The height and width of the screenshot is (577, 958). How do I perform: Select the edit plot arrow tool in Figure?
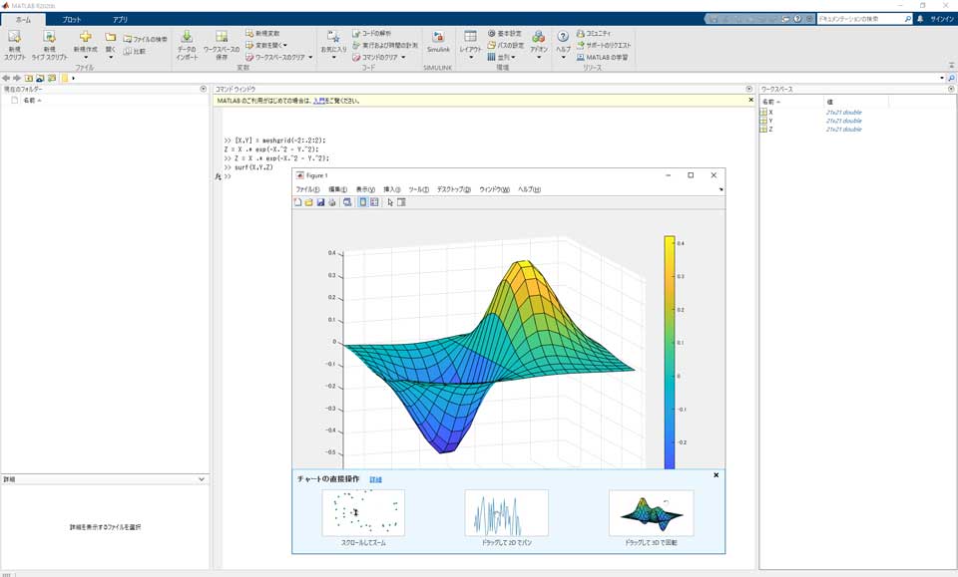[390, 202]
